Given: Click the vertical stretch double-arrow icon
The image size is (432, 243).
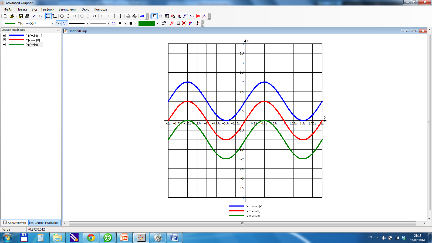Looking at the screenshot, I should [x=68, y=16].
